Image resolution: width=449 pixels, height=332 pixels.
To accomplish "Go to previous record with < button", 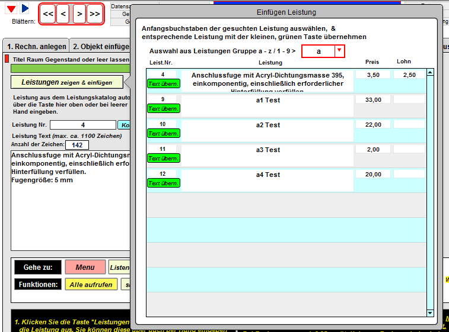I will (x=63, y=14).
